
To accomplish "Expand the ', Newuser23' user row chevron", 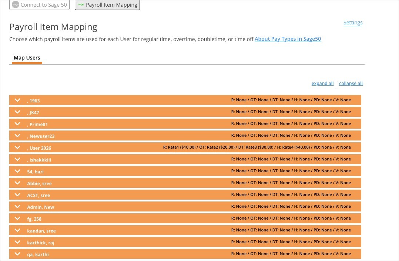I will coord(17,135).
